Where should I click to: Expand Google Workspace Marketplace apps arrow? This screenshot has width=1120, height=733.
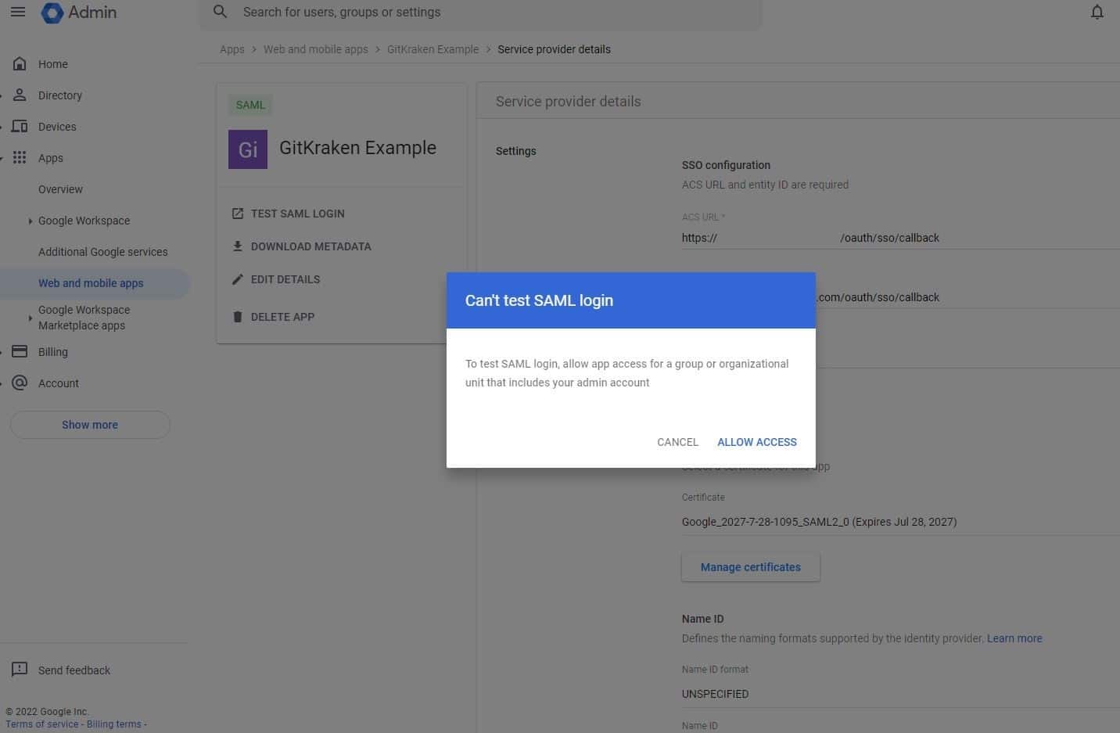pyautogui.click(x=30, y=318)
